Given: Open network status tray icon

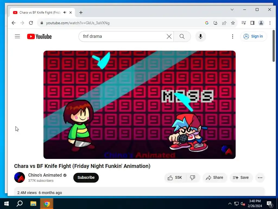Looking at the screenshot, I should tap(236, 204).
